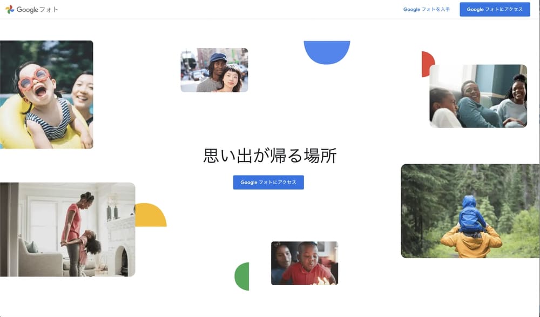Image resolution: width=540 pixels, height=317 pixels.
Task: Select the photo of couple on city street
Action: click(214, 70)
